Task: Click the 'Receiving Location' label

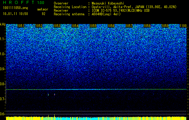Action: pos(70,7)
